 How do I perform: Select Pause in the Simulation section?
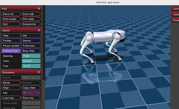pos(11,77)
